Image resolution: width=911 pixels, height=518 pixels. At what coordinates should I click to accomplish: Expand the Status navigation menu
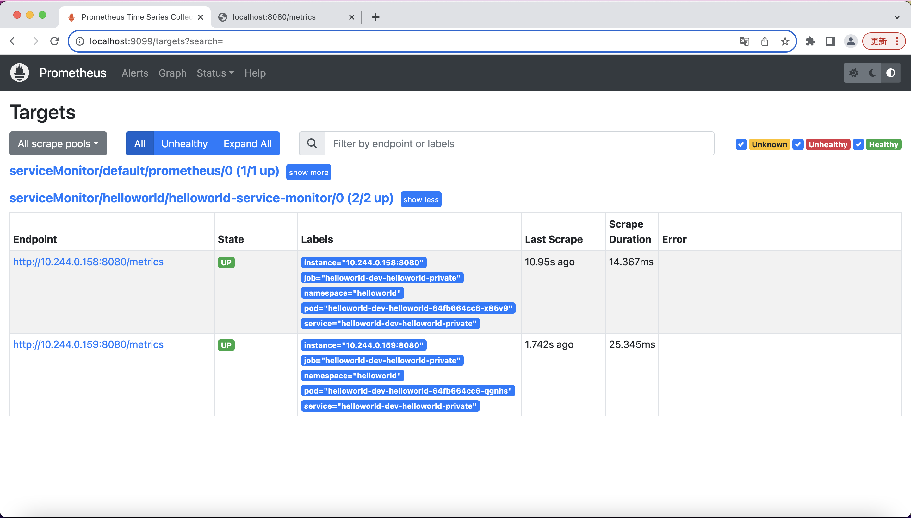pyautogui.click(x=215, y=73)
